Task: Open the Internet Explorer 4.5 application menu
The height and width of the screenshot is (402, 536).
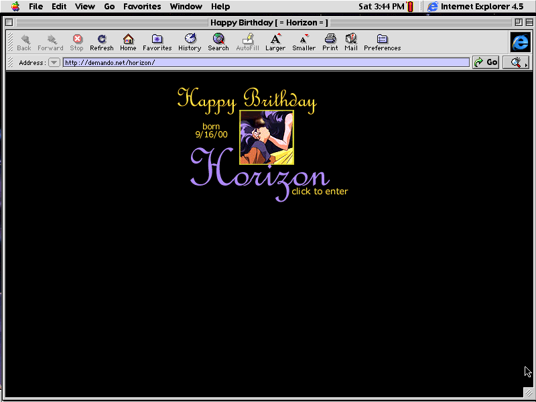Action: pos(475,7)
